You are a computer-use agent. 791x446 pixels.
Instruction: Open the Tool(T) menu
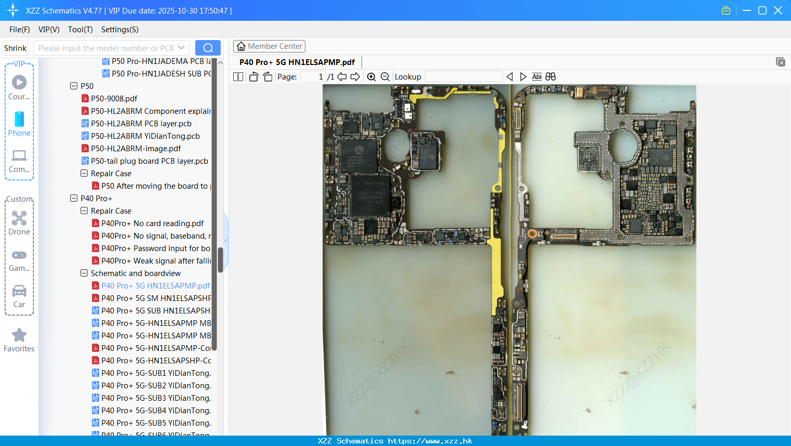81,30
